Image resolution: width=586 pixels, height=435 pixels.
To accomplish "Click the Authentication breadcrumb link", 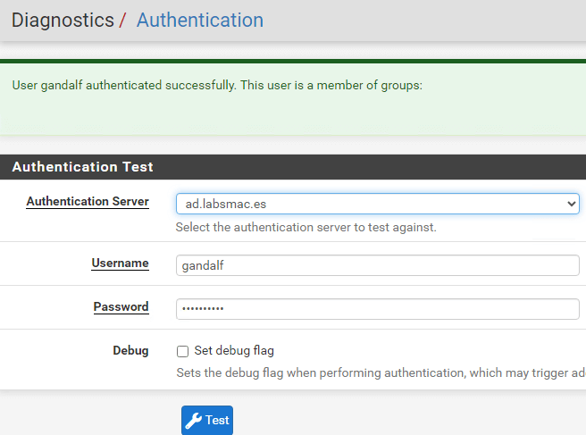I will click(x=199, y=20).
